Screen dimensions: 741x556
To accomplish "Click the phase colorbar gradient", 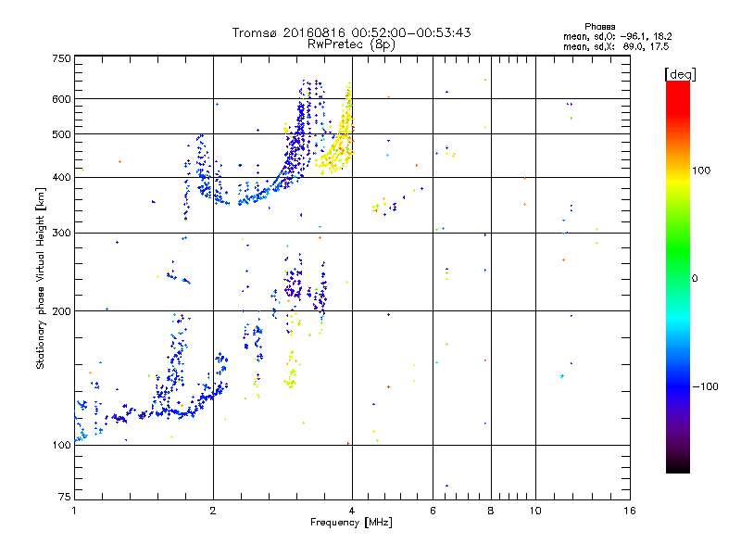I will (678, 276).
